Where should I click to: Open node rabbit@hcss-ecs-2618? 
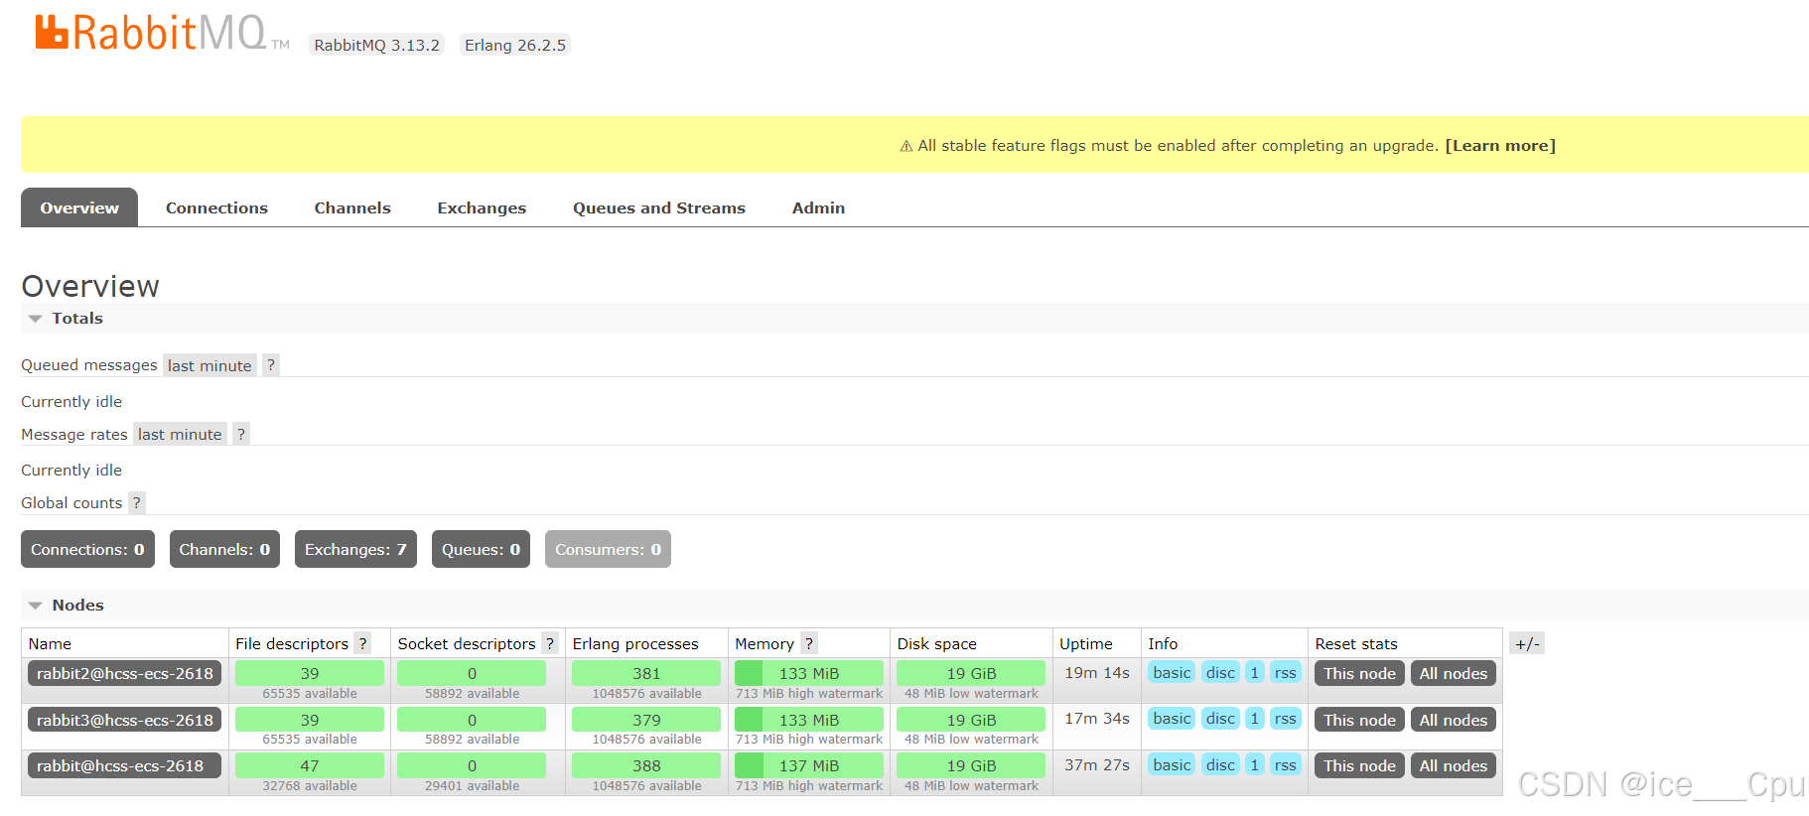125,765
